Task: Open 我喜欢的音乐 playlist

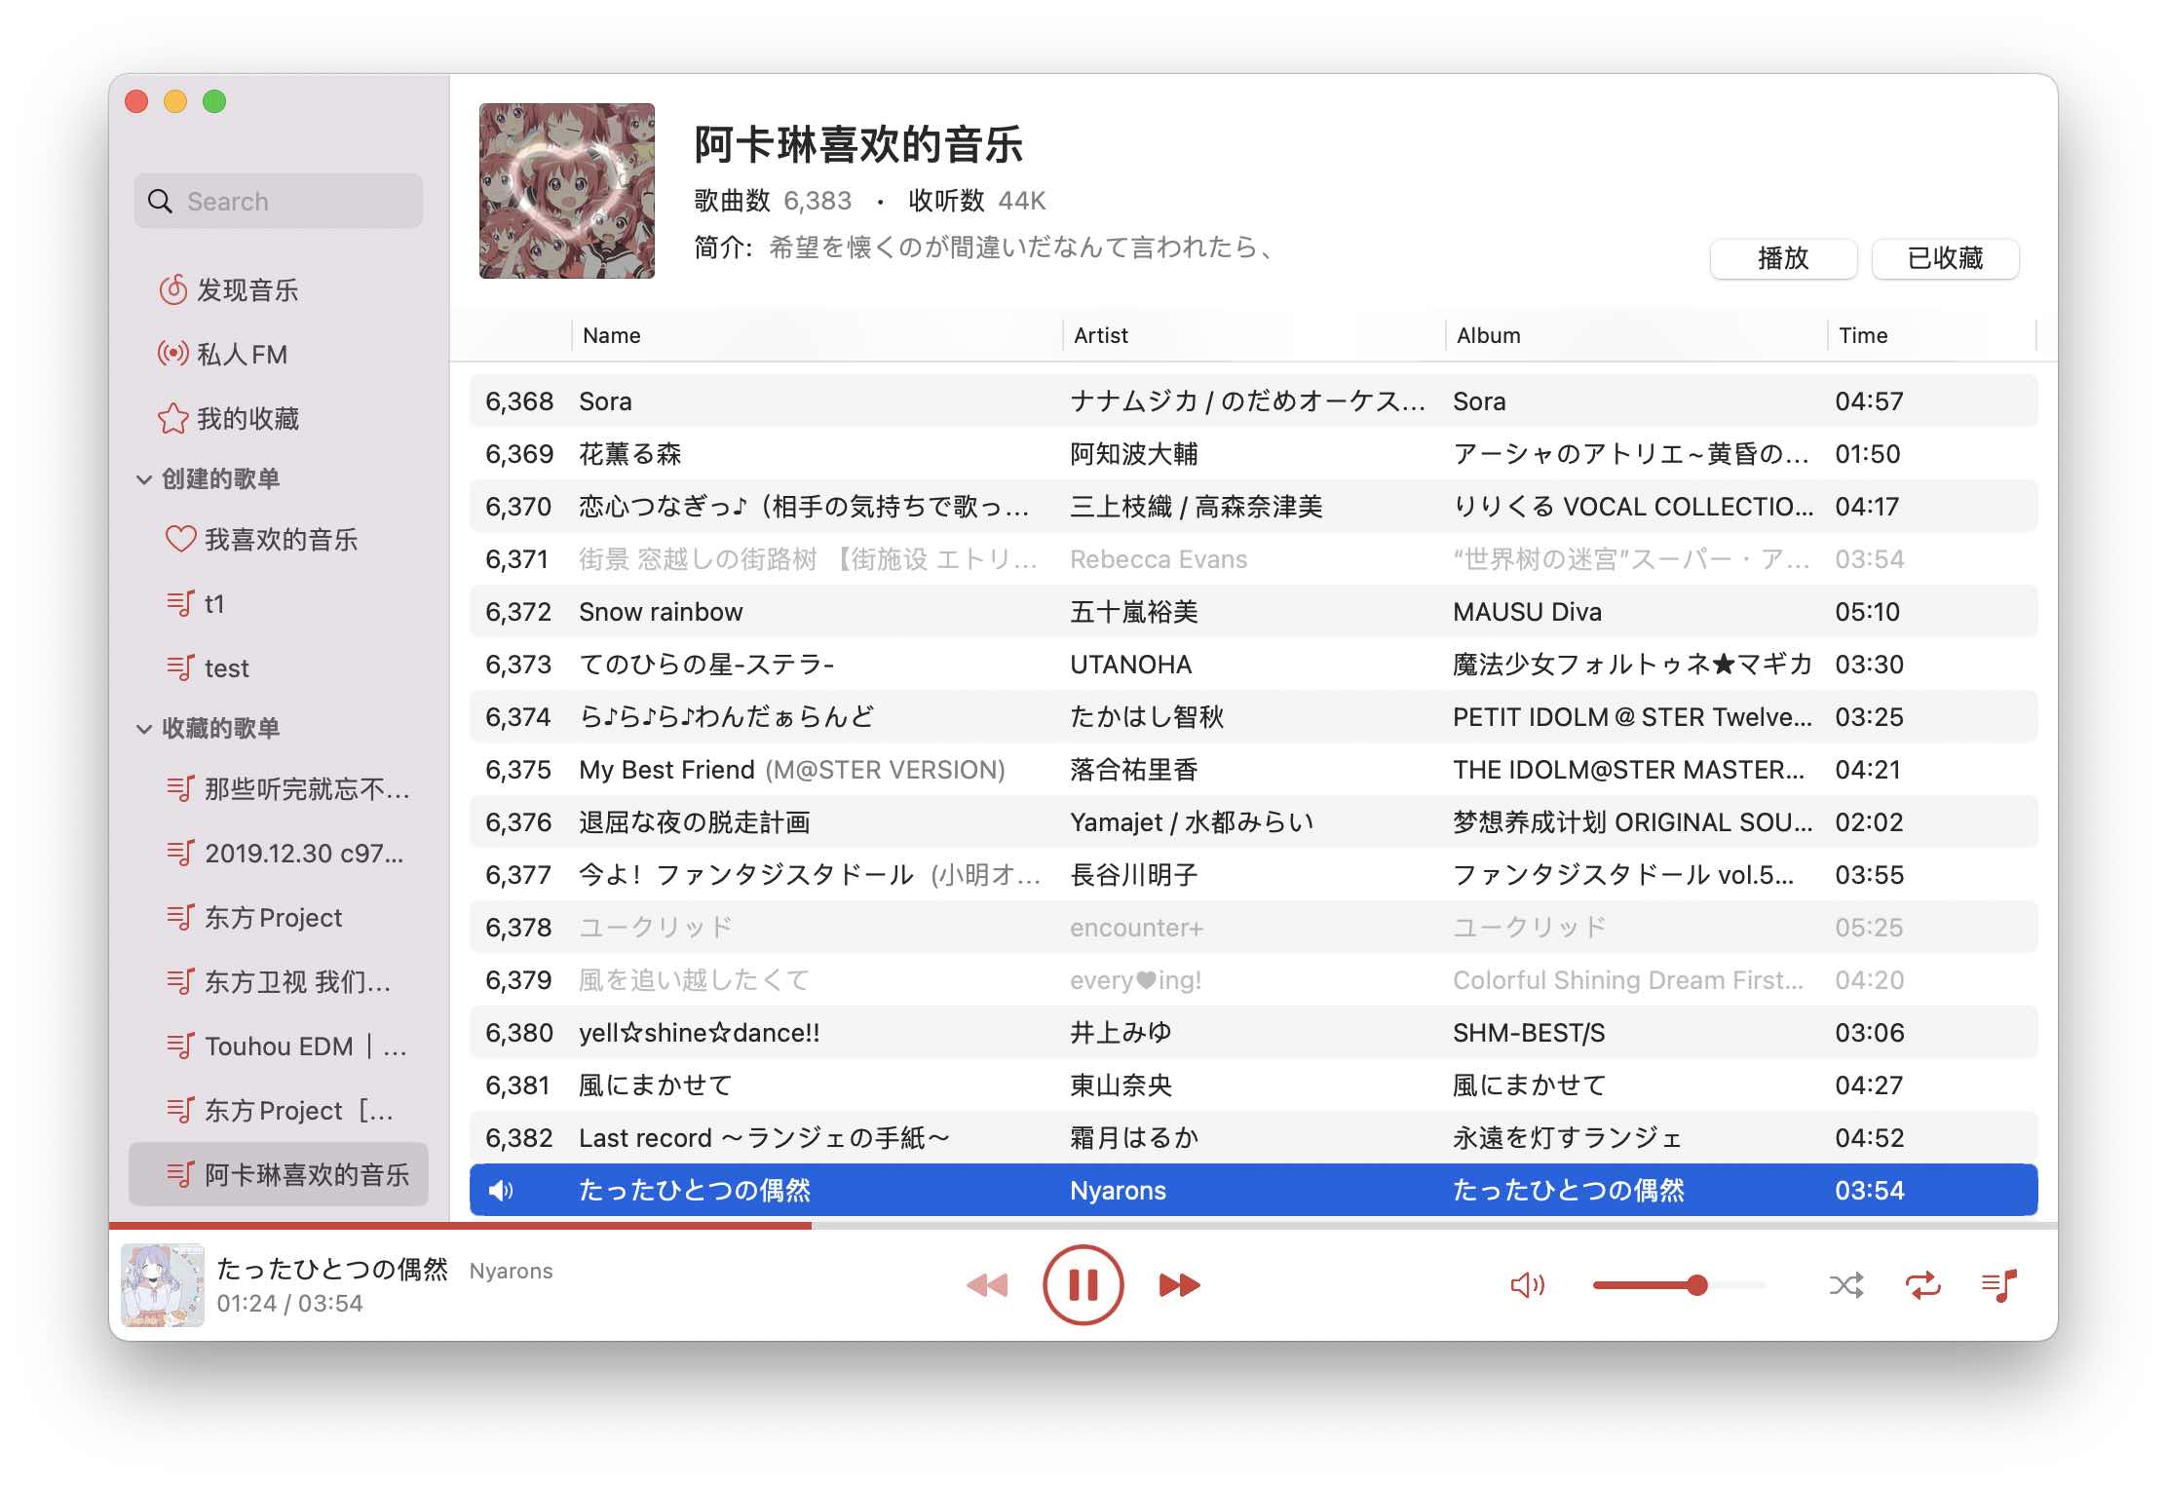Action: click(x=280, y=540)
